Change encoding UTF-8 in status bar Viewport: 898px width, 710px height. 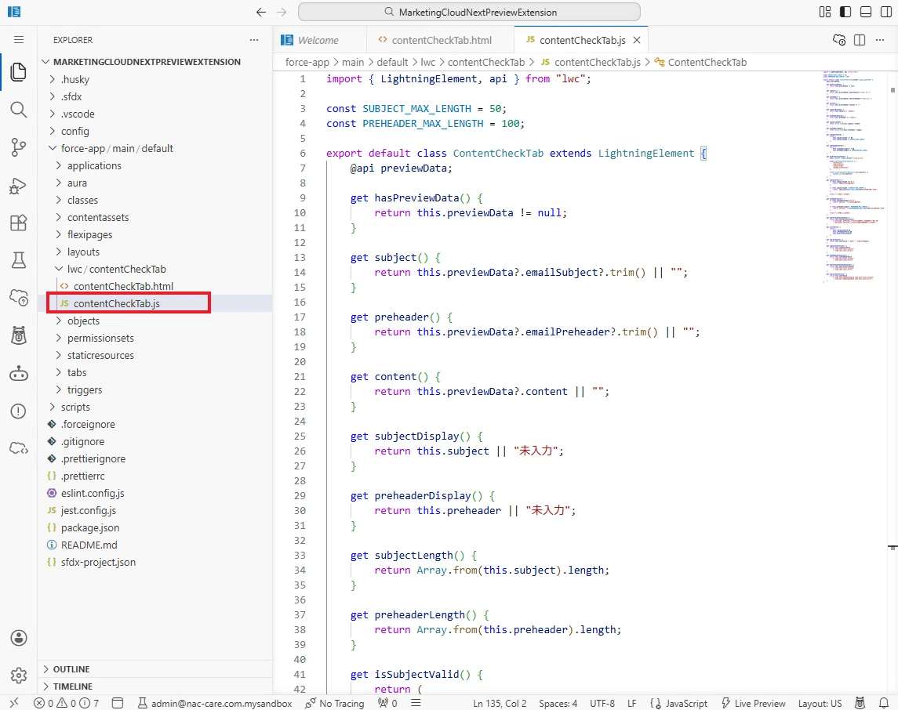tap(602, 703)
